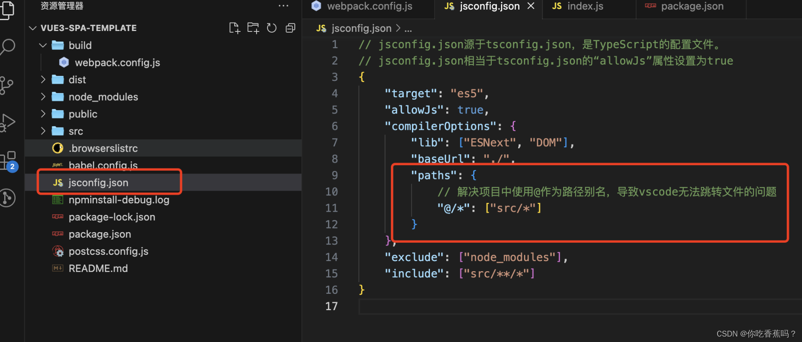Image resolution: width=802 pixels, height=342 pixels.
Task: Click the babel icon beside babel.config.js
Action: 58,165
